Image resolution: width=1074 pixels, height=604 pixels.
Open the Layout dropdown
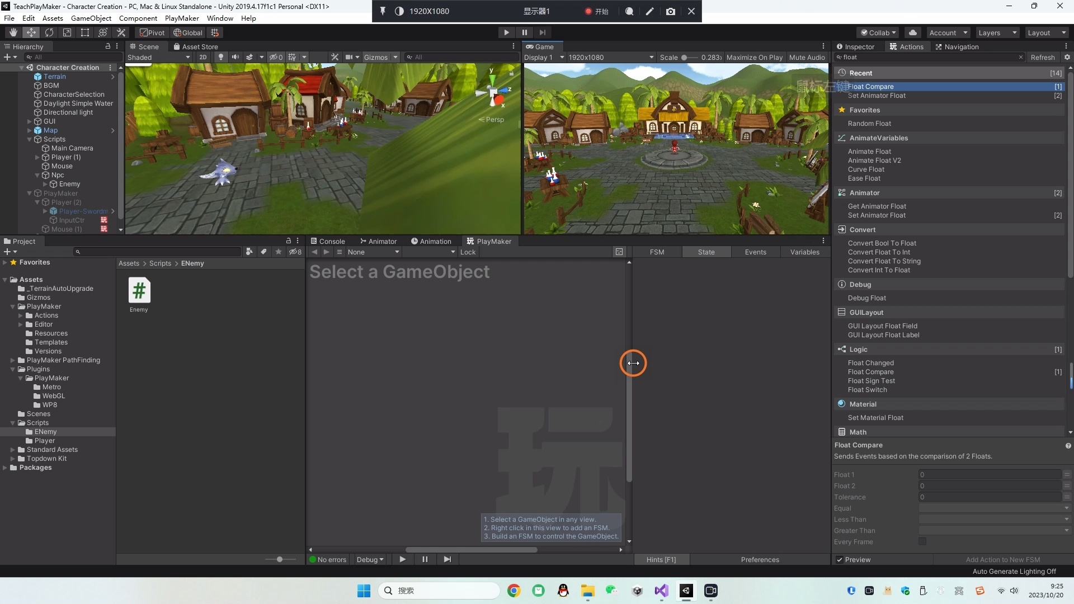click(x=1047, y=32)
